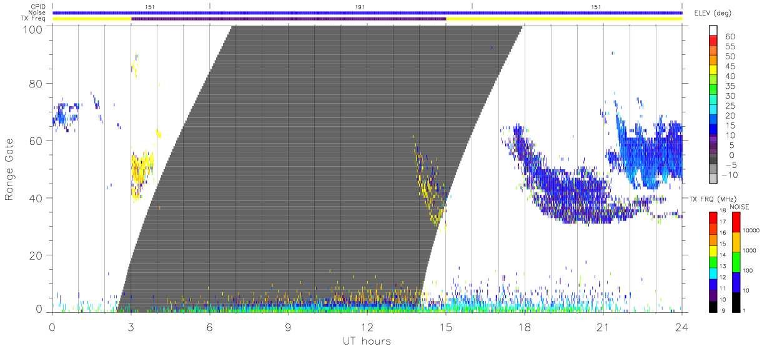767x354 pixels.
Task: Click the red top segment of NOISE color bar
Action: tap(736, 222)
